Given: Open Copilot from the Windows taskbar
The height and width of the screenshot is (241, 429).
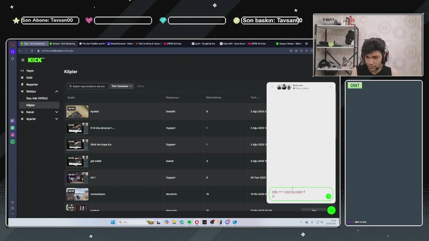Looking at the screenshot, I should point(167,222).
